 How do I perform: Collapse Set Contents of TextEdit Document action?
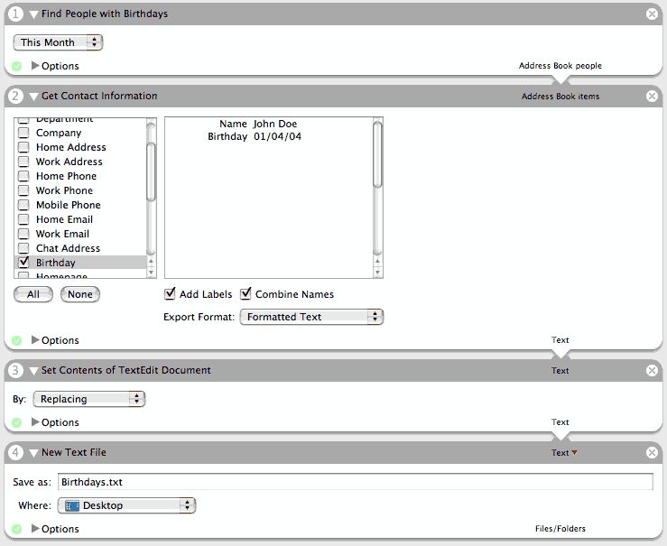pos(34,371)
